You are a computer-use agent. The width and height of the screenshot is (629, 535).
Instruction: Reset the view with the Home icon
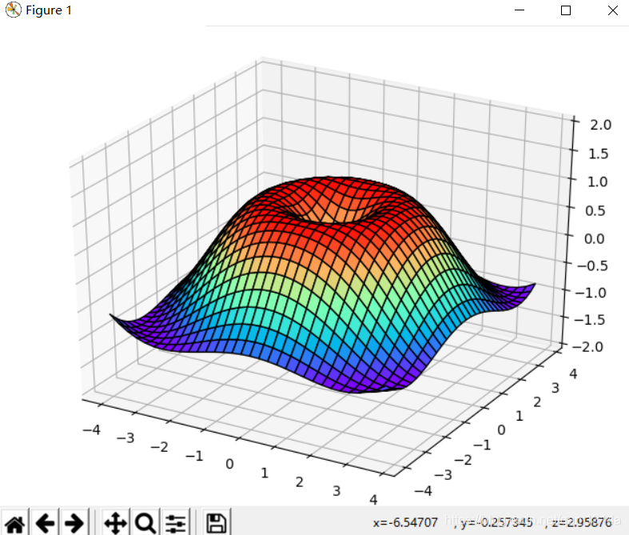point(15,523)
